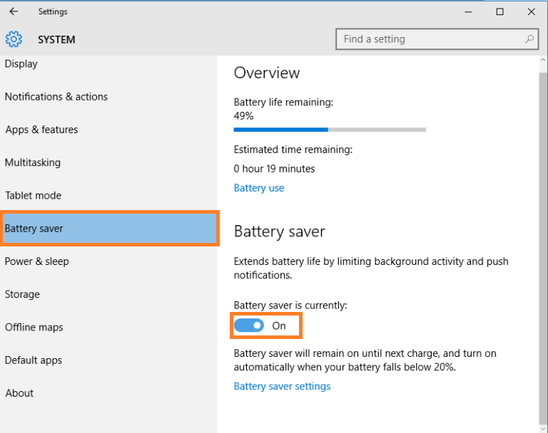This screenshot has width=548, height=433.
Task: Click the battery life remaining progress bar
Action: tap(330, 130)
